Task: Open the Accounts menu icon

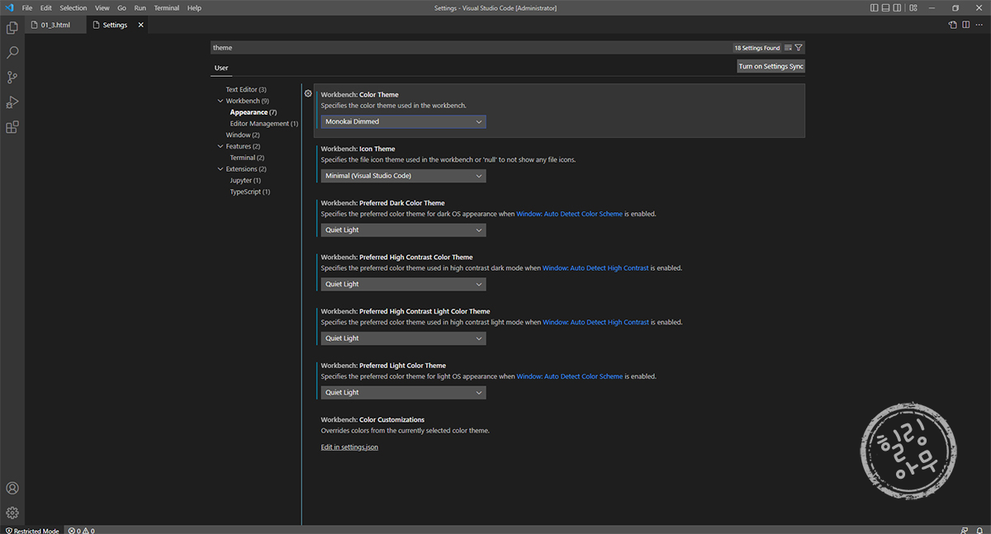Action: coord(12,489)
